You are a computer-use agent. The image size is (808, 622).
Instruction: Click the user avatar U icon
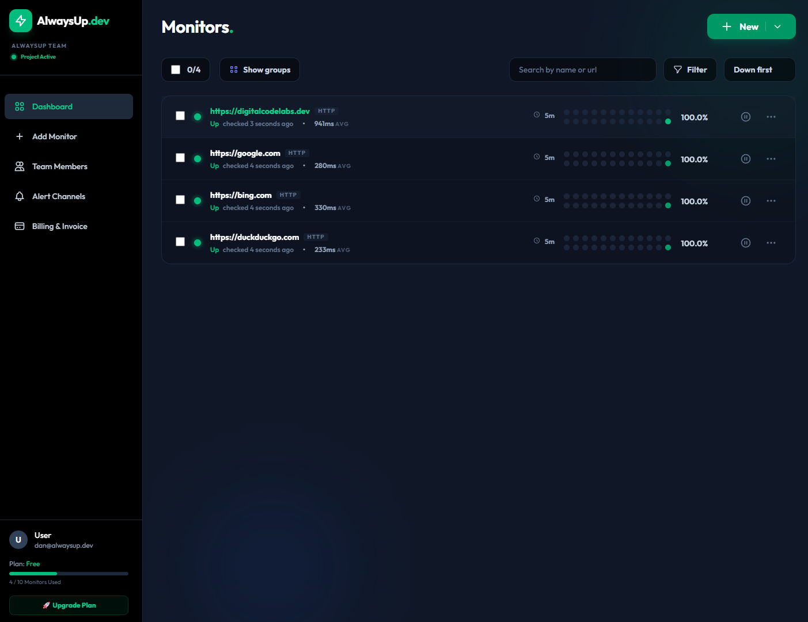(18, 540)
